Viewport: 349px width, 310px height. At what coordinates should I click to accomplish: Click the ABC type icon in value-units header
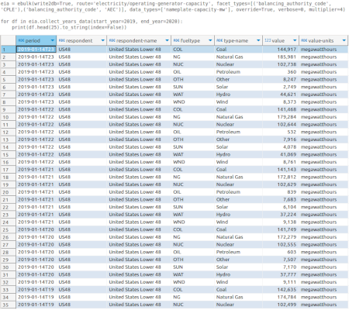[x=304, y=40]
